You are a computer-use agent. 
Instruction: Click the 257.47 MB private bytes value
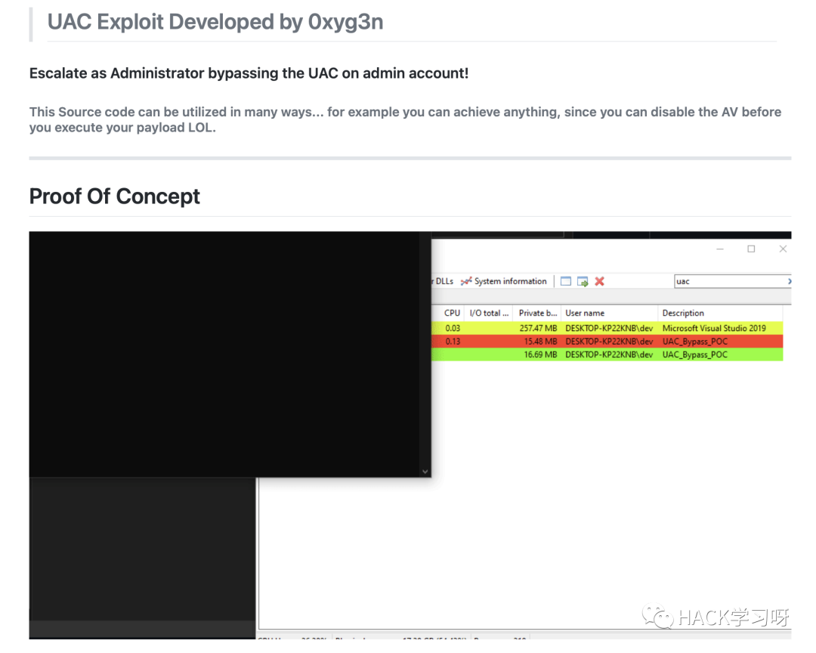[x=538, y=328]
